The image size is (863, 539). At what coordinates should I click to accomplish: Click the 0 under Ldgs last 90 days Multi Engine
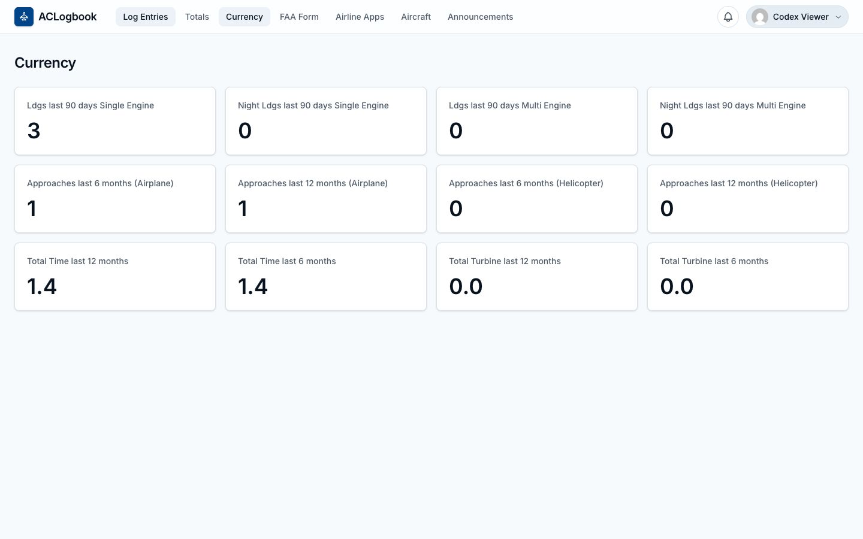point(456,131)
